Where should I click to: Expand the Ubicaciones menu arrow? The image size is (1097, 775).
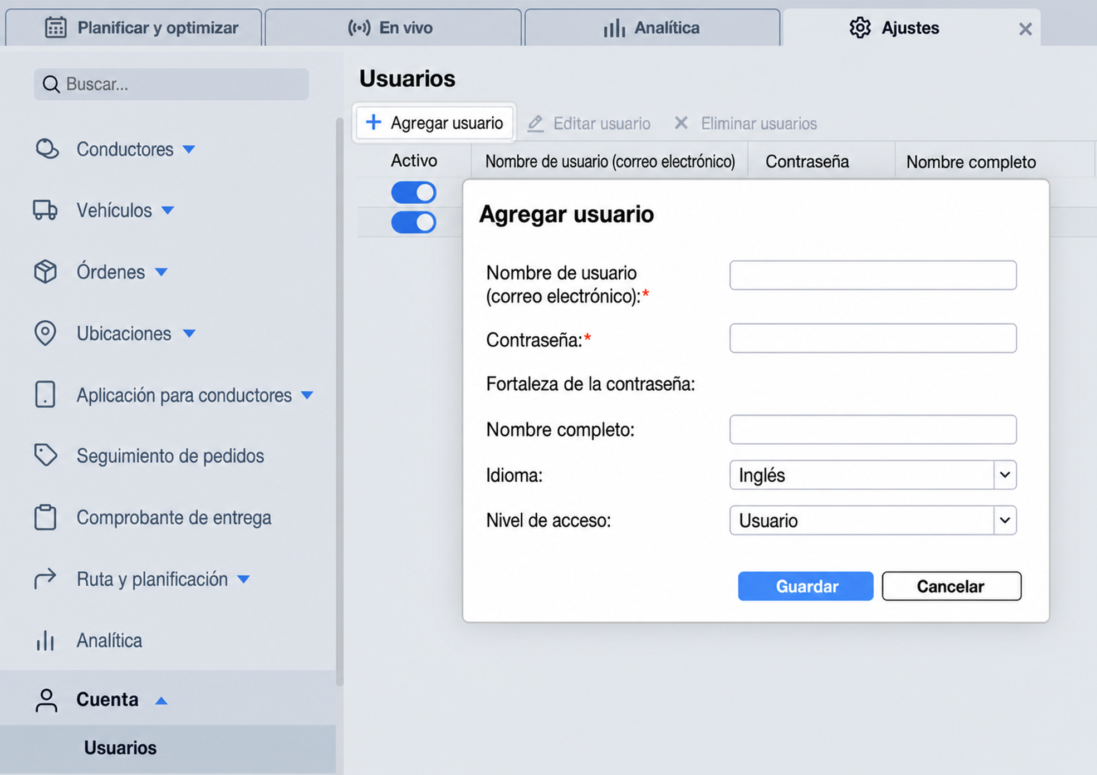[189, 333]
